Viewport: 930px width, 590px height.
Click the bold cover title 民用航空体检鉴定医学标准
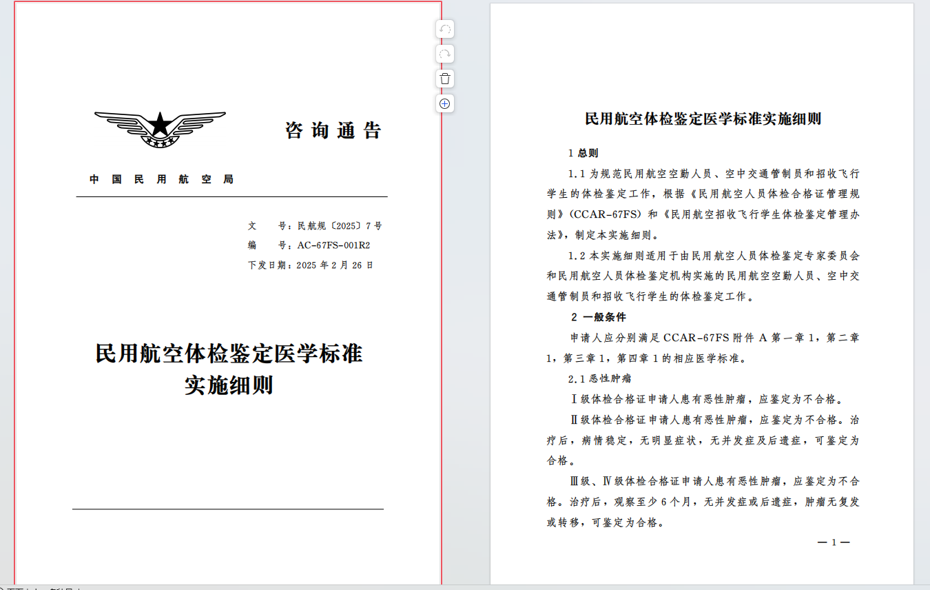click(229, 354)
